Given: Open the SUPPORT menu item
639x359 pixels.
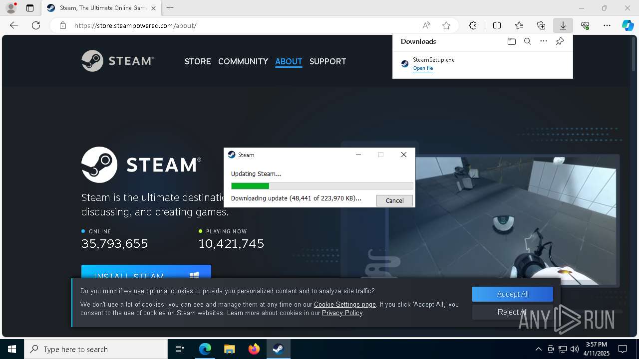Looking at the screenshot, I should click(327, 61).
